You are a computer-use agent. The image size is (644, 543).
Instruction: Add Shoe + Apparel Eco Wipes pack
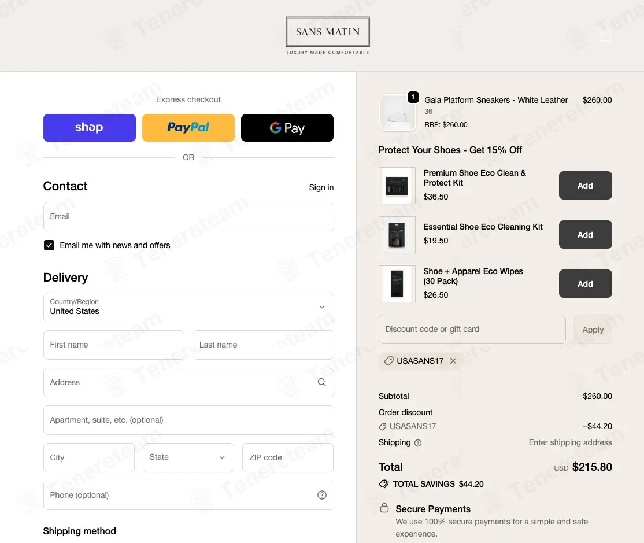(x=585, y=284)
